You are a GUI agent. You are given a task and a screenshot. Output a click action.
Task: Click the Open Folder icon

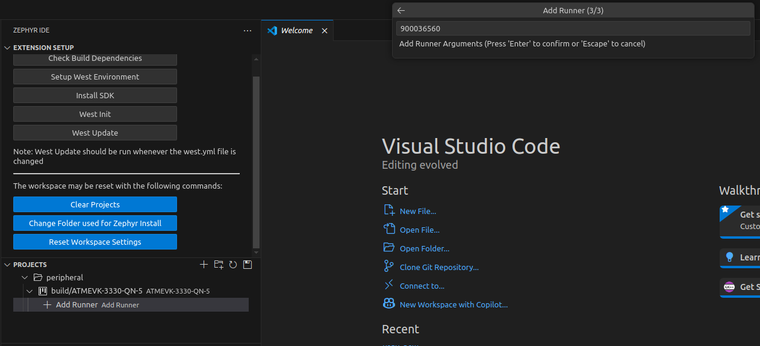click(389, 248)
